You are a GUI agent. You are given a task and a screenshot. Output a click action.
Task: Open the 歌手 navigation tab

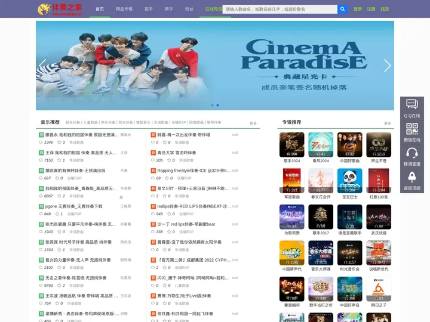tap(149, 9)
